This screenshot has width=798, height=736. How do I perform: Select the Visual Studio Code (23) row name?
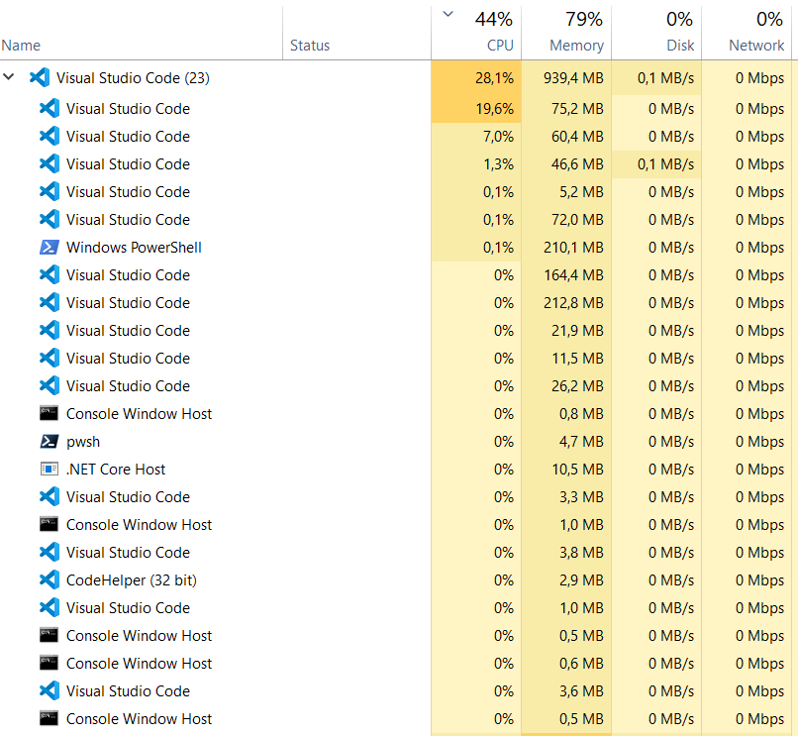point(133,78)
